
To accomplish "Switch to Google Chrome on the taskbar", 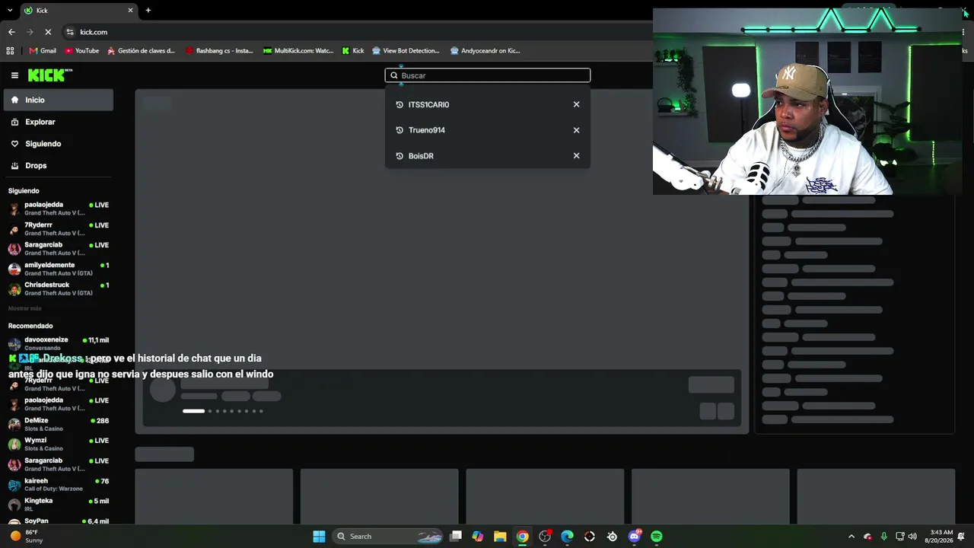I will coord(522,537).
